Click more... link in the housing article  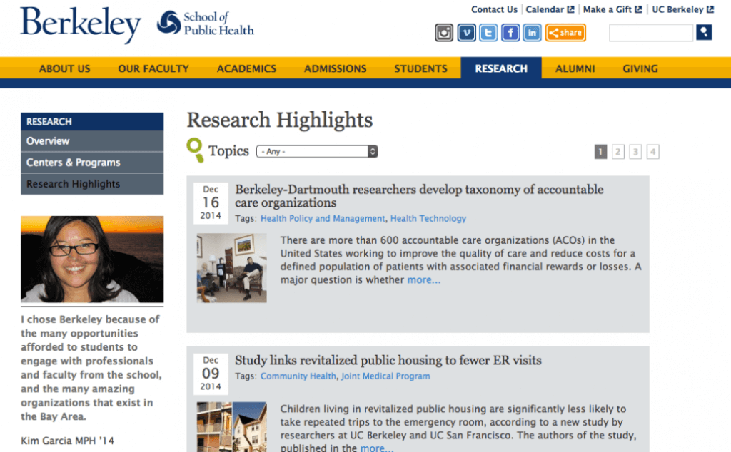pos(377,448)
